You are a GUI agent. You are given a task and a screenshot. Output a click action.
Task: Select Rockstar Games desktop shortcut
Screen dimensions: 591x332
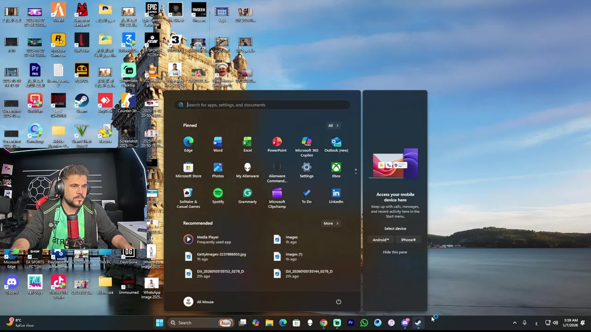tap(58, 45)
